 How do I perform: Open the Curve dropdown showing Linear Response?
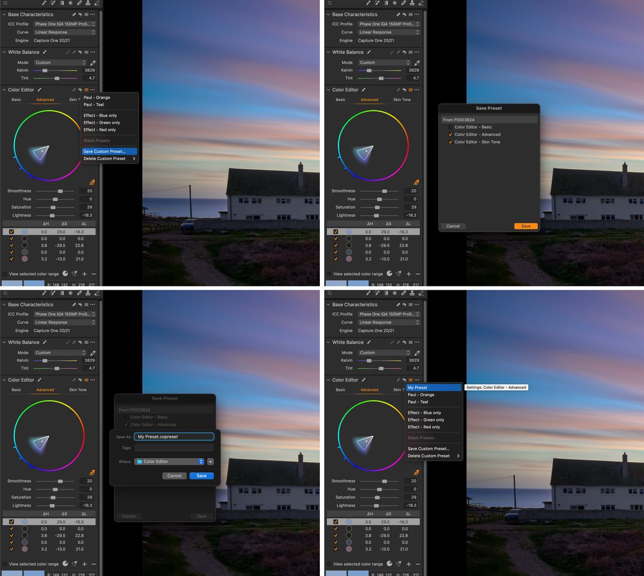(x=64, y=32)
